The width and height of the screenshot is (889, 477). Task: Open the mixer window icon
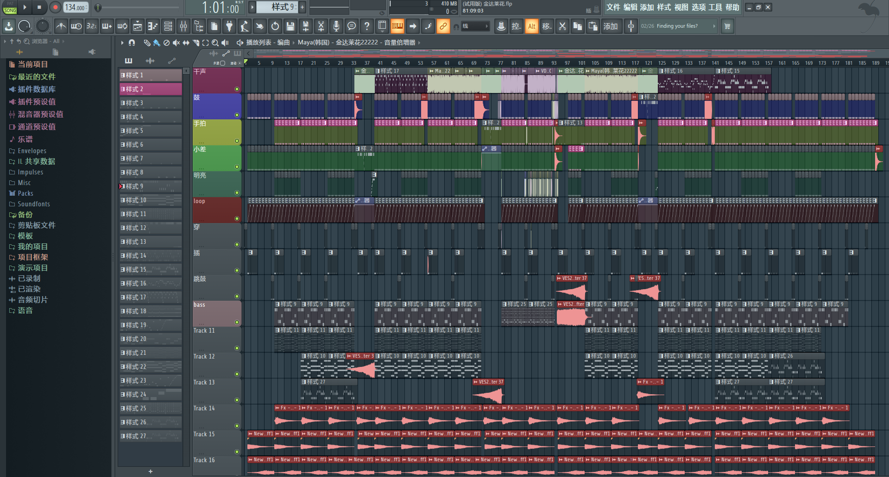(x=183, y=26)
